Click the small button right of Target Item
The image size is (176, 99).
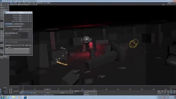[31, 17]
